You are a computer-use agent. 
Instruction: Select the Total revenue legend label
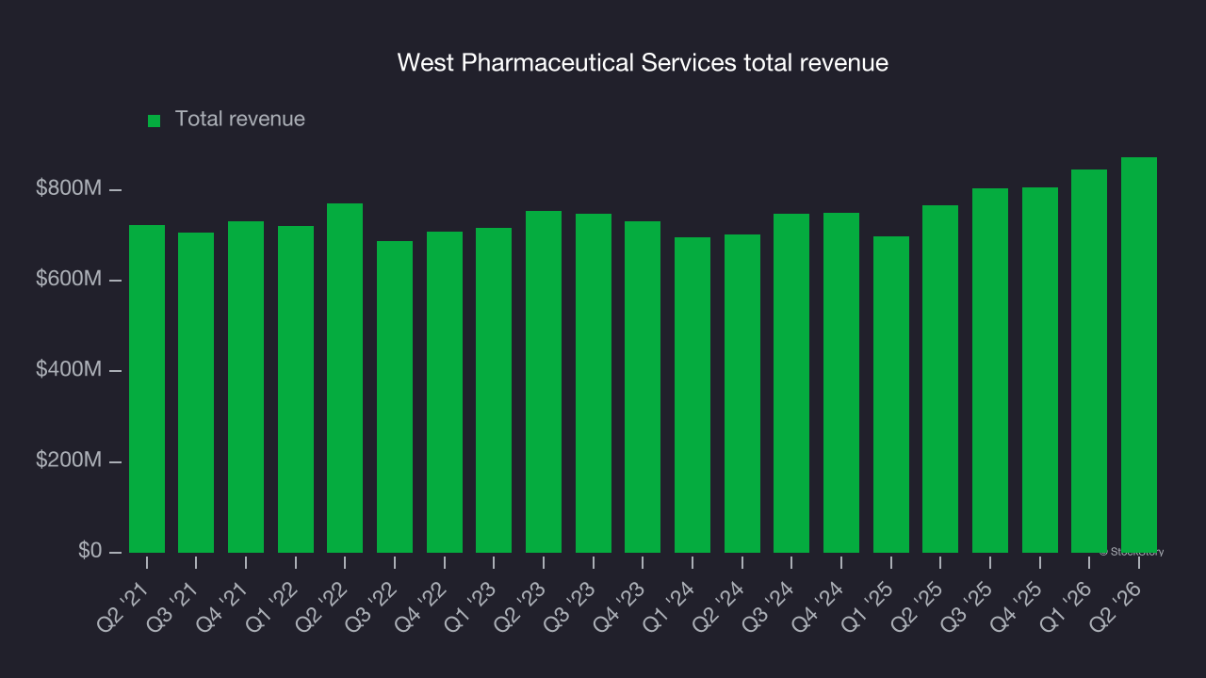click(x=240, y=119)
